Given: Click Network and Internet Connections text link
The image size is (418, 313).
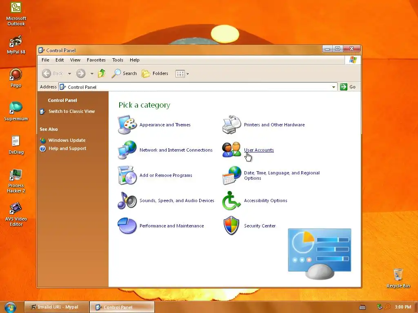Looking at the screenshot, I should (176, 150).
